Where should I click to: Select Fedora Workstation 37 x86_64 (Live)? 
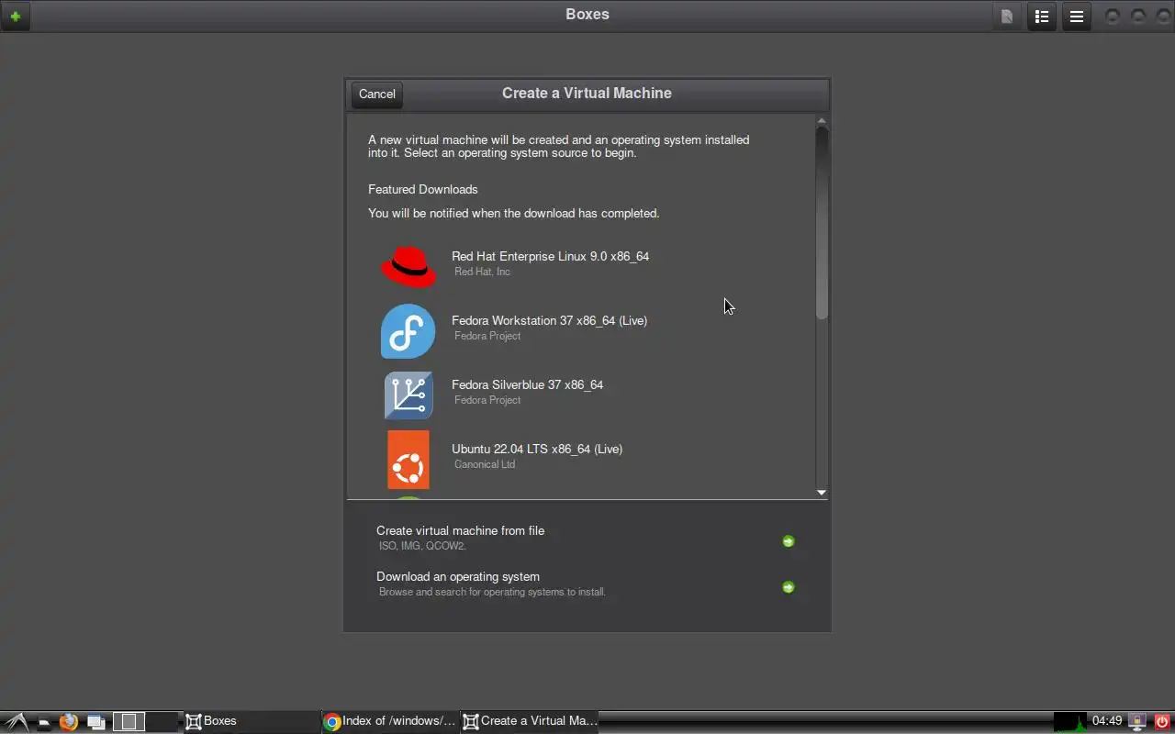pos(581,330)
